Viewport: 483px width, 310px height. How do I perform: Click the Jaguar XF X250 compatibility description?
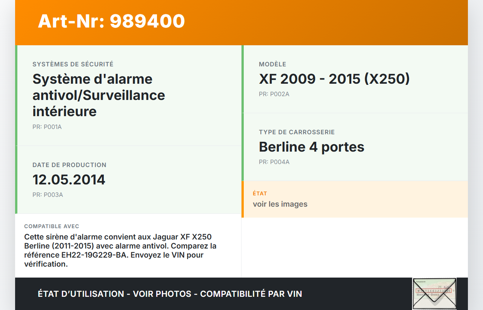tap(120, 250)
